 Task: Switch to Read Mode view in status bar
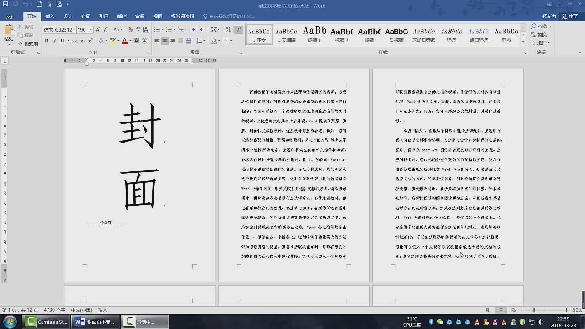489,310
